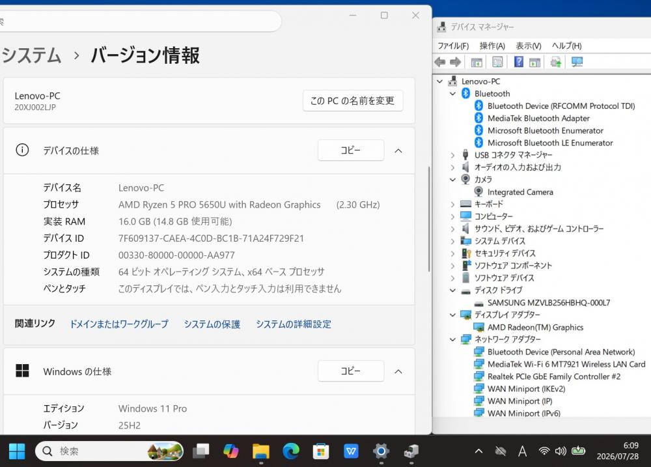
Task: Collapse the Bluetooth category
Action: (x=452, y=94)
